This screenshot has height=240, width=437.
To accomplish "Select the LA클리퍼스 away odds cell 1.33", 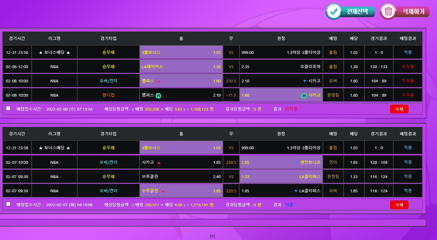I will coord(281,177).
